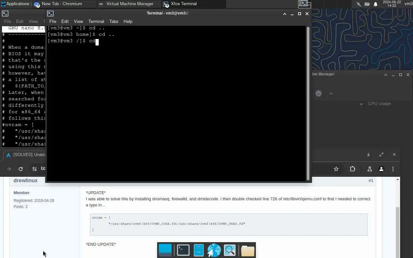Click the downloads arrow icon in Chromium
The width and height of the screenshot is (413, 258).
(x=368, y=155)
